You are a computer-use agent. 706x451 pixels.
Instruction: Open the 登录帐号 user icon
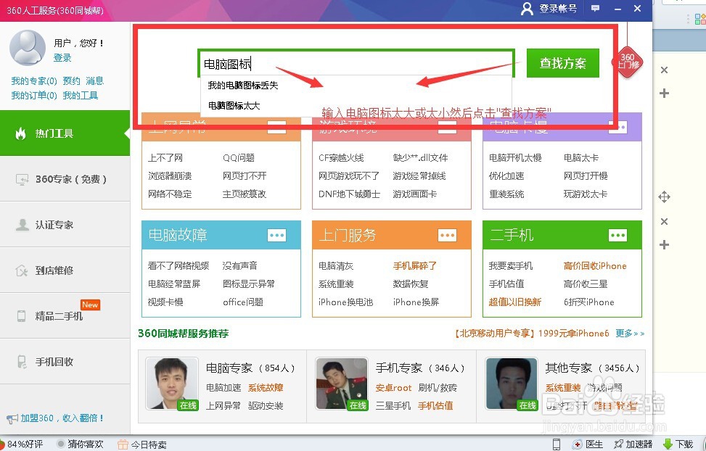click(526, 9)
